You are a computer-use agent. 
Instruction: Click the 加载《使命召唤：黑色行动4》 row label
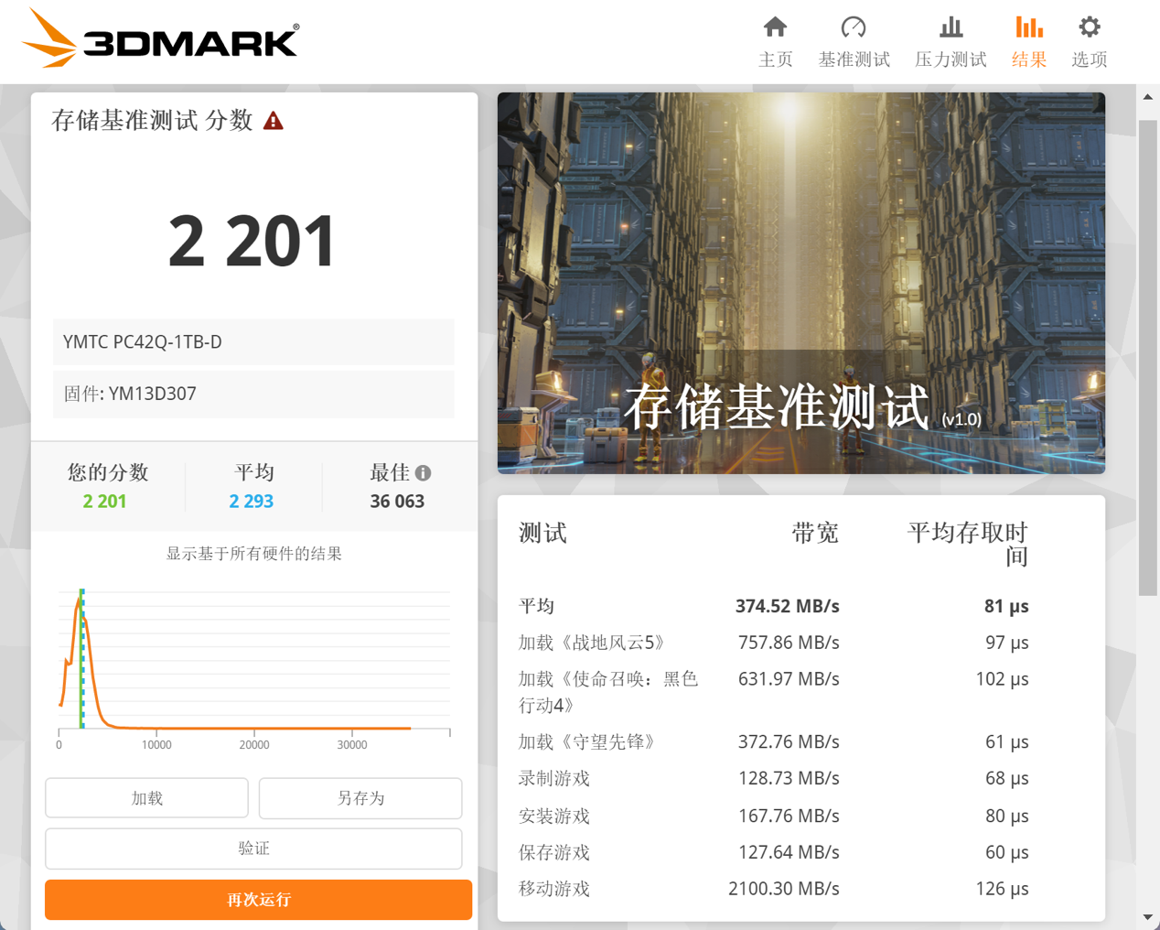coord(608,692)
